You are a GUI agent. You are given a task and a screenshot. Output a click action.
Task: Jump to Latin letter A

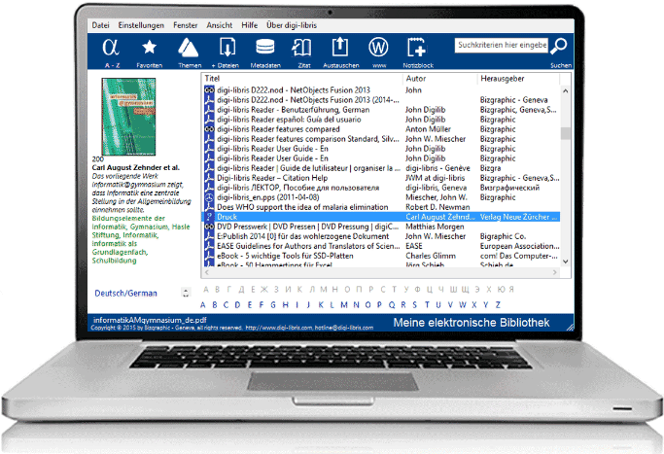[203, 305]
